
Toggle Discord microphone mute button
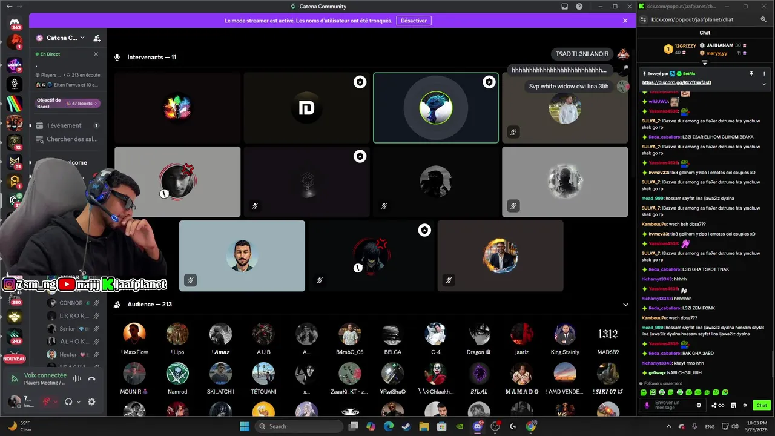tap(46, 401)
